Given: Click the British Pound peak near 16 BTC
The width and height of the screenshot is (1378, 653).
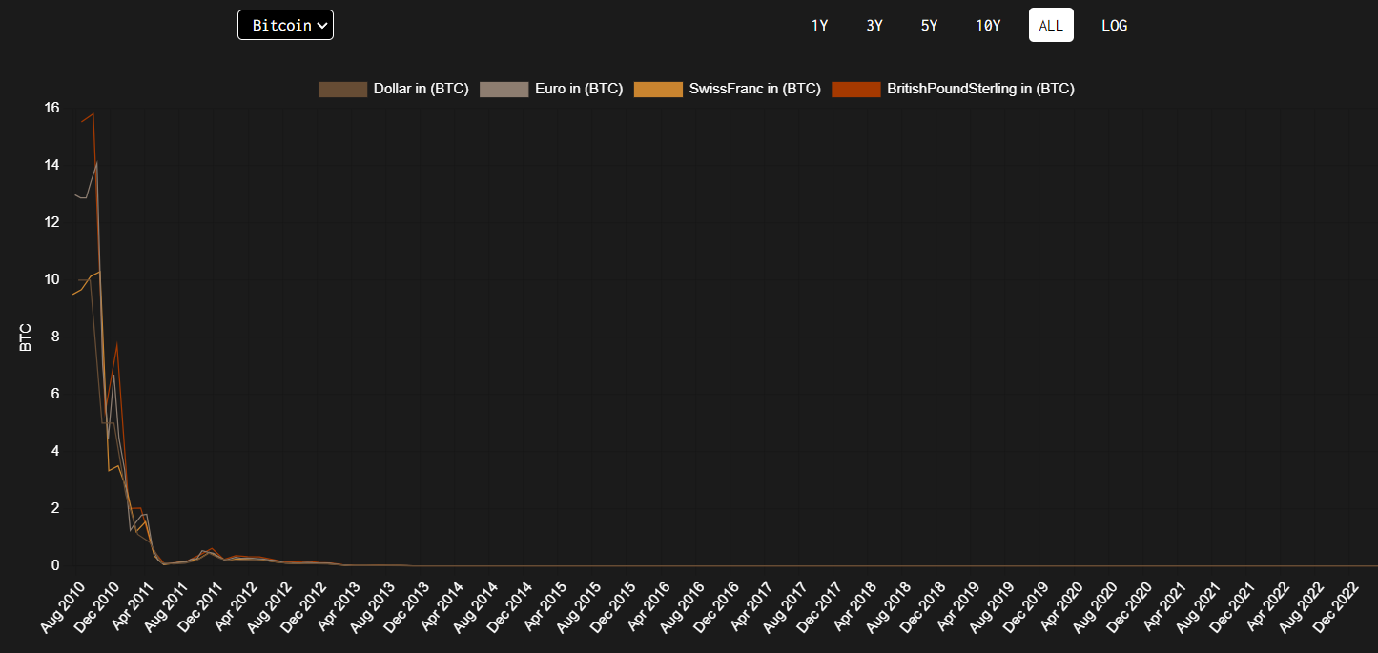Looking at the screenshot, I should [93, 114].
